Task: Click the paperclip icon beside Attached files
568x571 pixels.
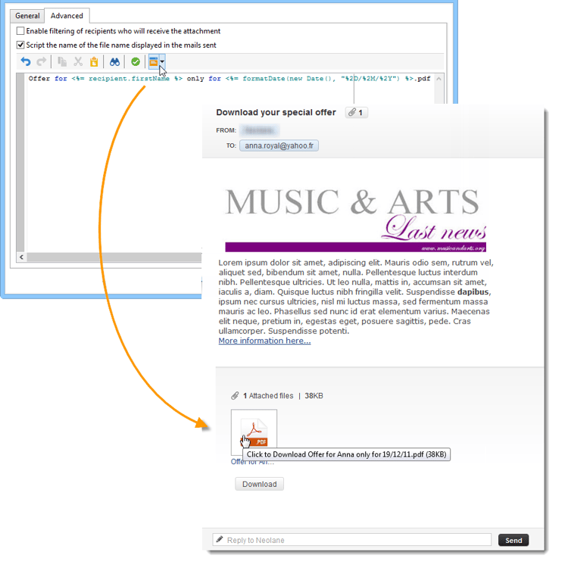Action: pyautogui.click(x=235, y=396)
